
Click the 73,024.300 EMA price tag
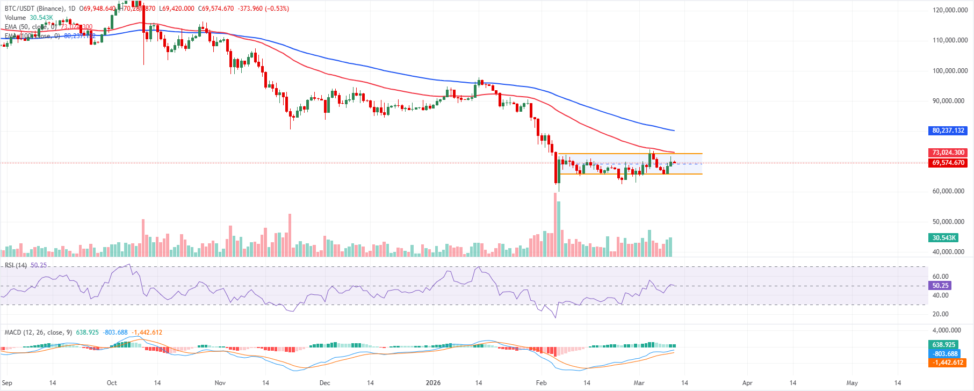(x=948, y=153)
